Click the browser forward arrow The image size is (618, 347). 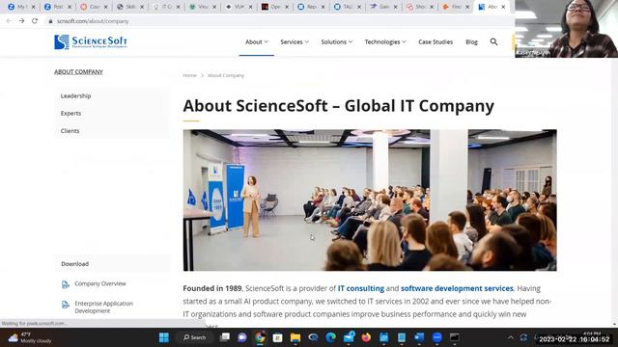click(x=21, y=21)
